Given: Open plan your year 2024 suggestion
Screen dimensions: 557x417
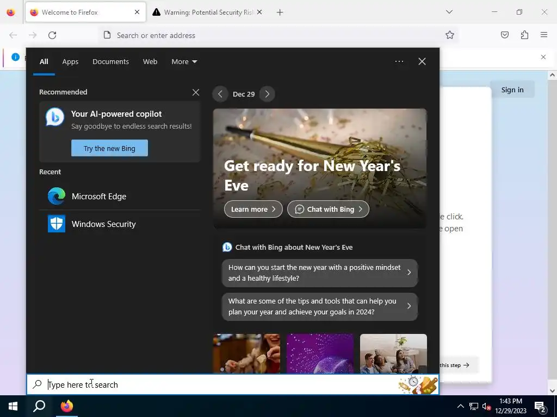Looking at the screenshot, I should [320, 306].
